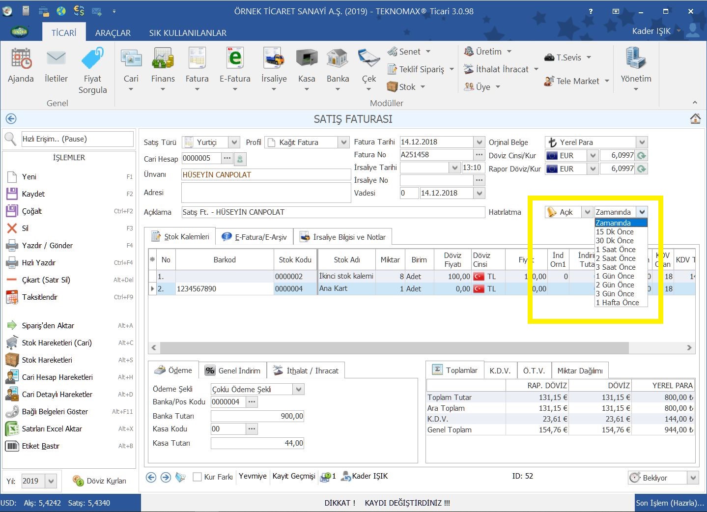Click the home icon beside Satış Faturası
This screenshot has height=512, width=707.
click(695, 119)
